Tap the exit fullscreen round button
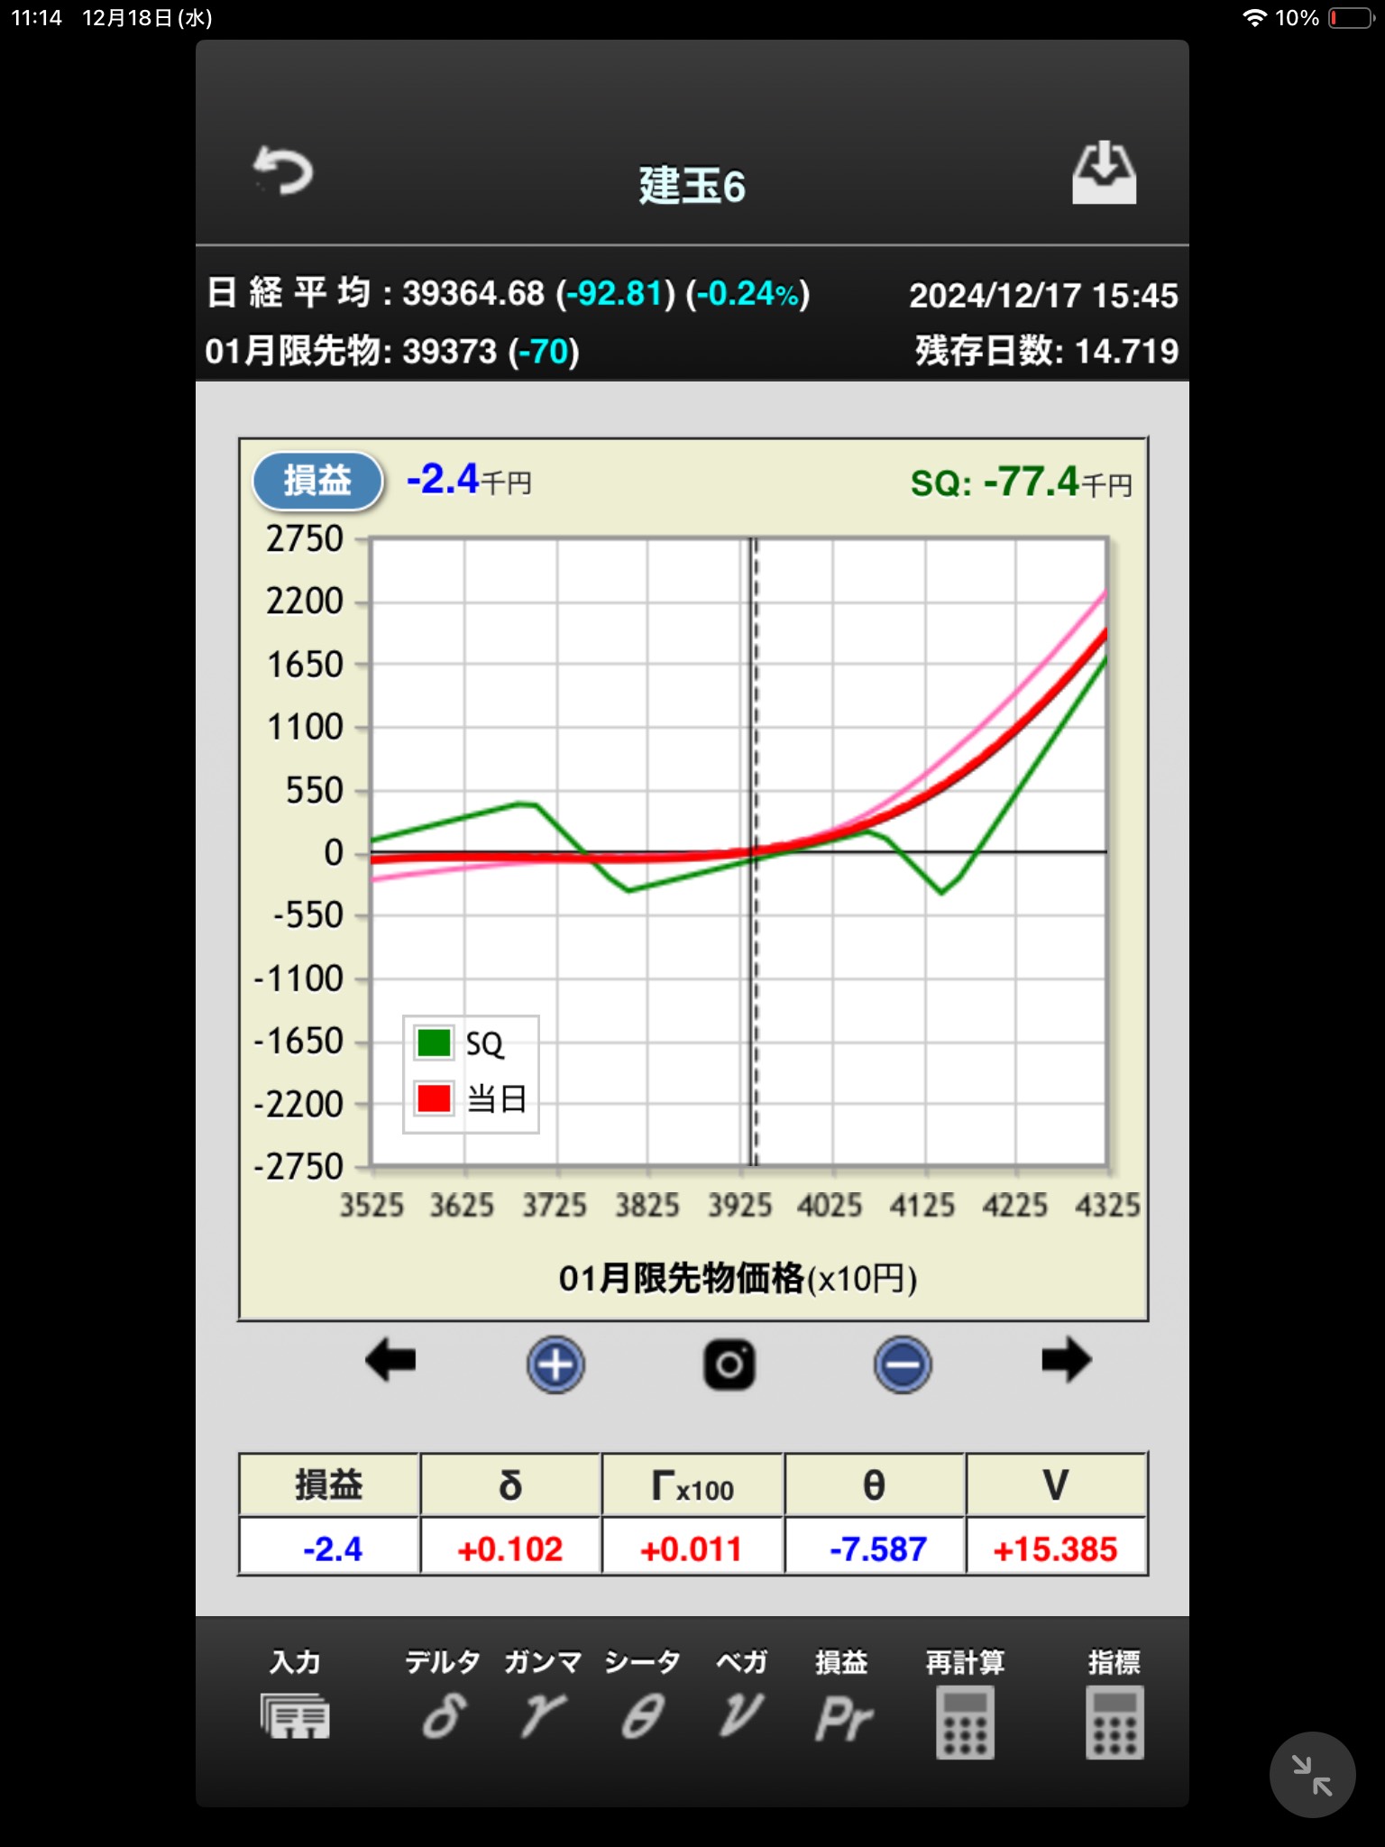Viewport: 1385px width, 1847px height. [x=1312, y=1774]
